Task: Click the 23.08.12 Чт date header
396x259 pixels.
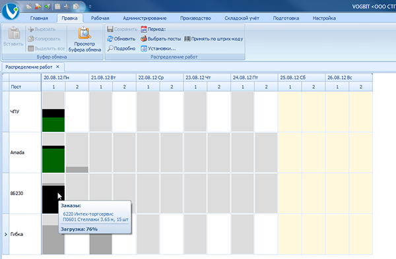Action: (207, 77)
